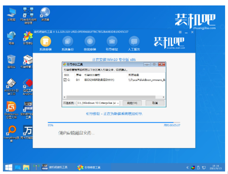Click the installation progress bar at 95%

click(109, 122)
